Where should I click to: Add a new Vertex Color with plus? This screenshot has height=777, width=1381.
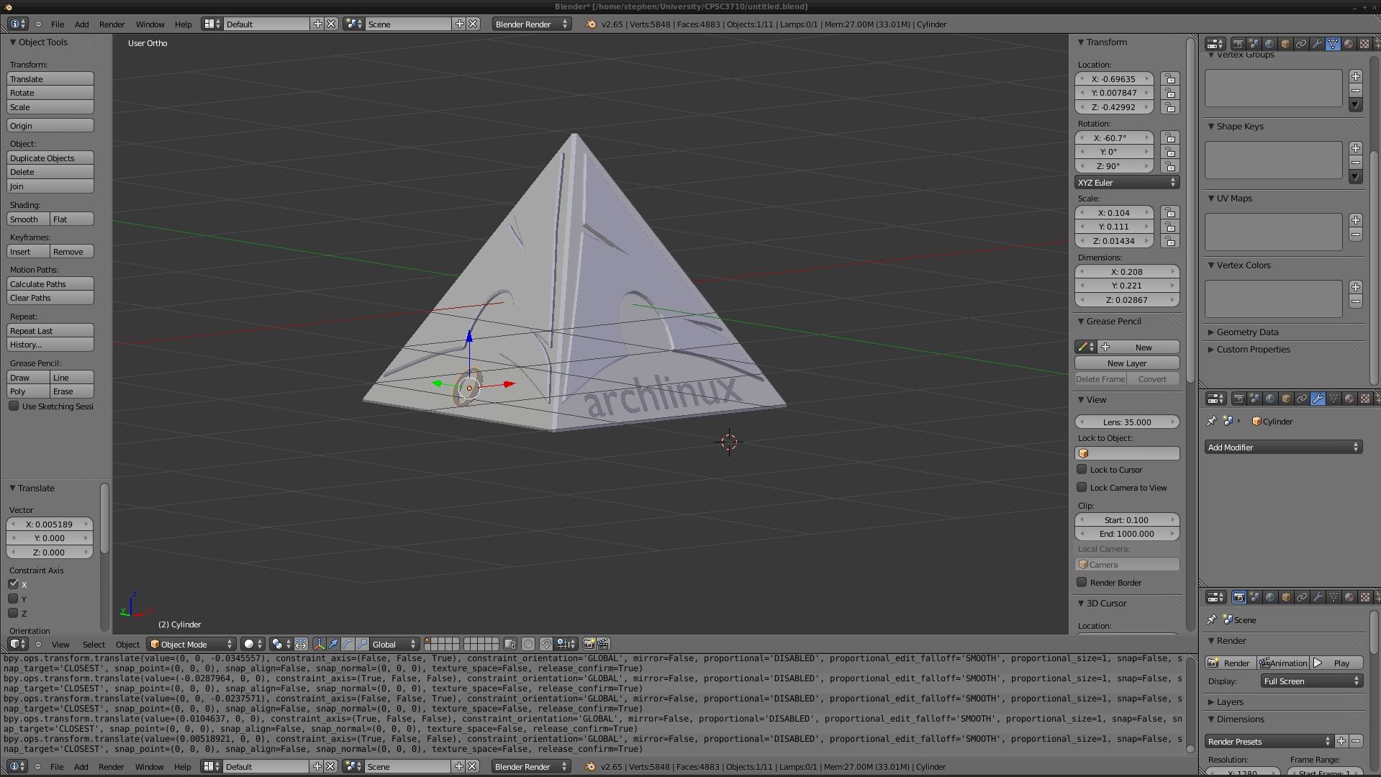point(1356,287)
